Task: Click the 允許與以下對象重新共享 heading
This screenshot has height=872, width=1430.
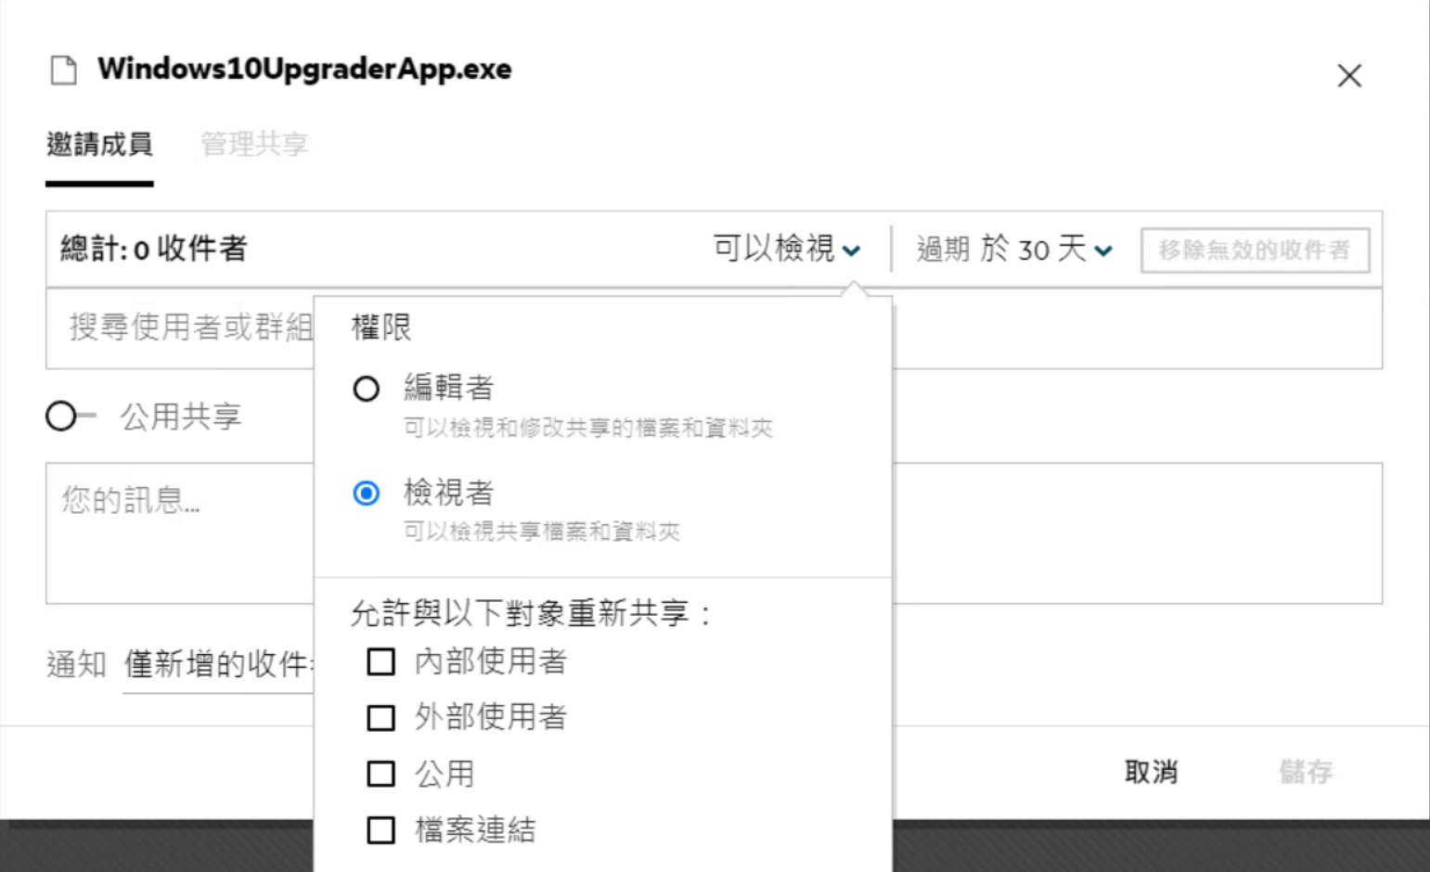Action: pos(530,613)
